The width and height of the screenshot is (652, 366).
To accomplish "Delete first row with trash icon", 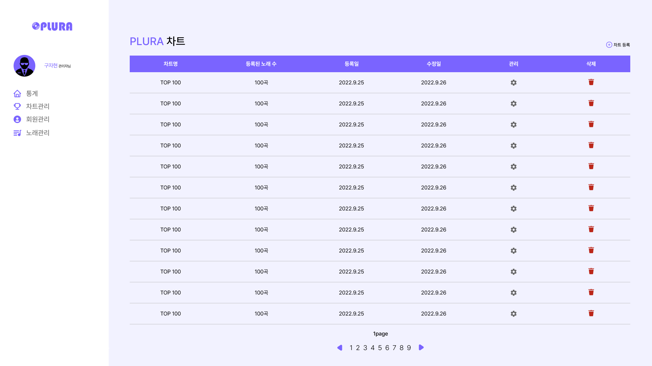I will click(x=591, y=82).
